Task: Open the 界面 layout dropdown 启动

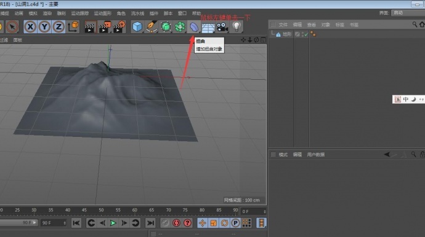Action: [x=408, y=13]
